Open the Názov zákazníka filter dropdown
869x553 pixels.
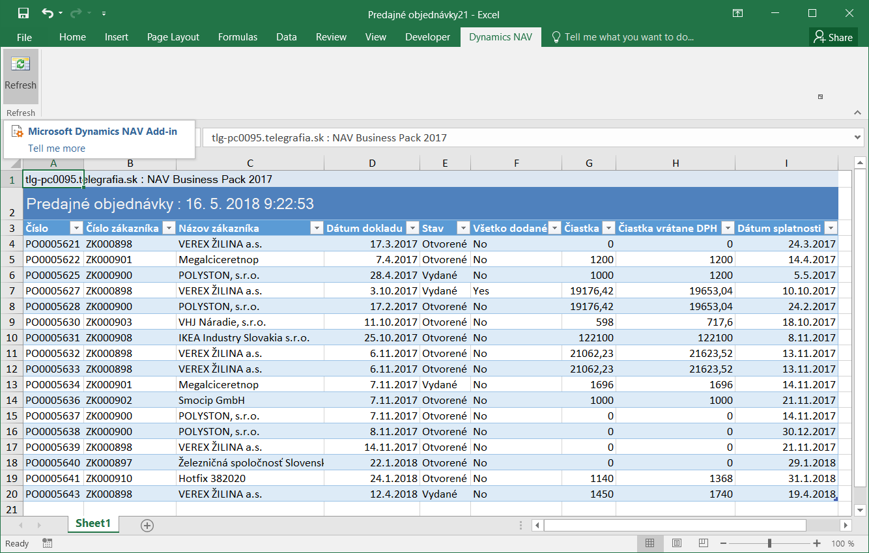[x=317, y=228]
